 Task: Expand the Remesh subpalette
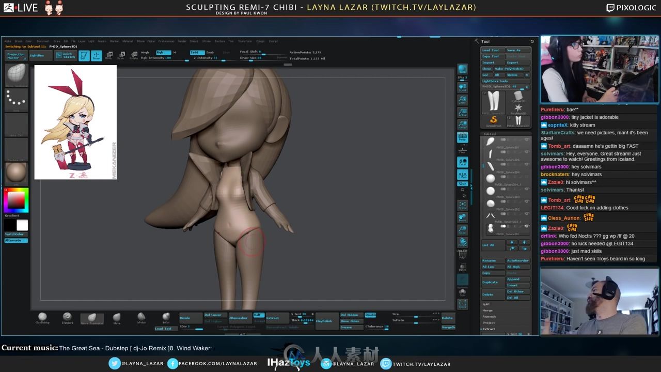pos(489,317)
